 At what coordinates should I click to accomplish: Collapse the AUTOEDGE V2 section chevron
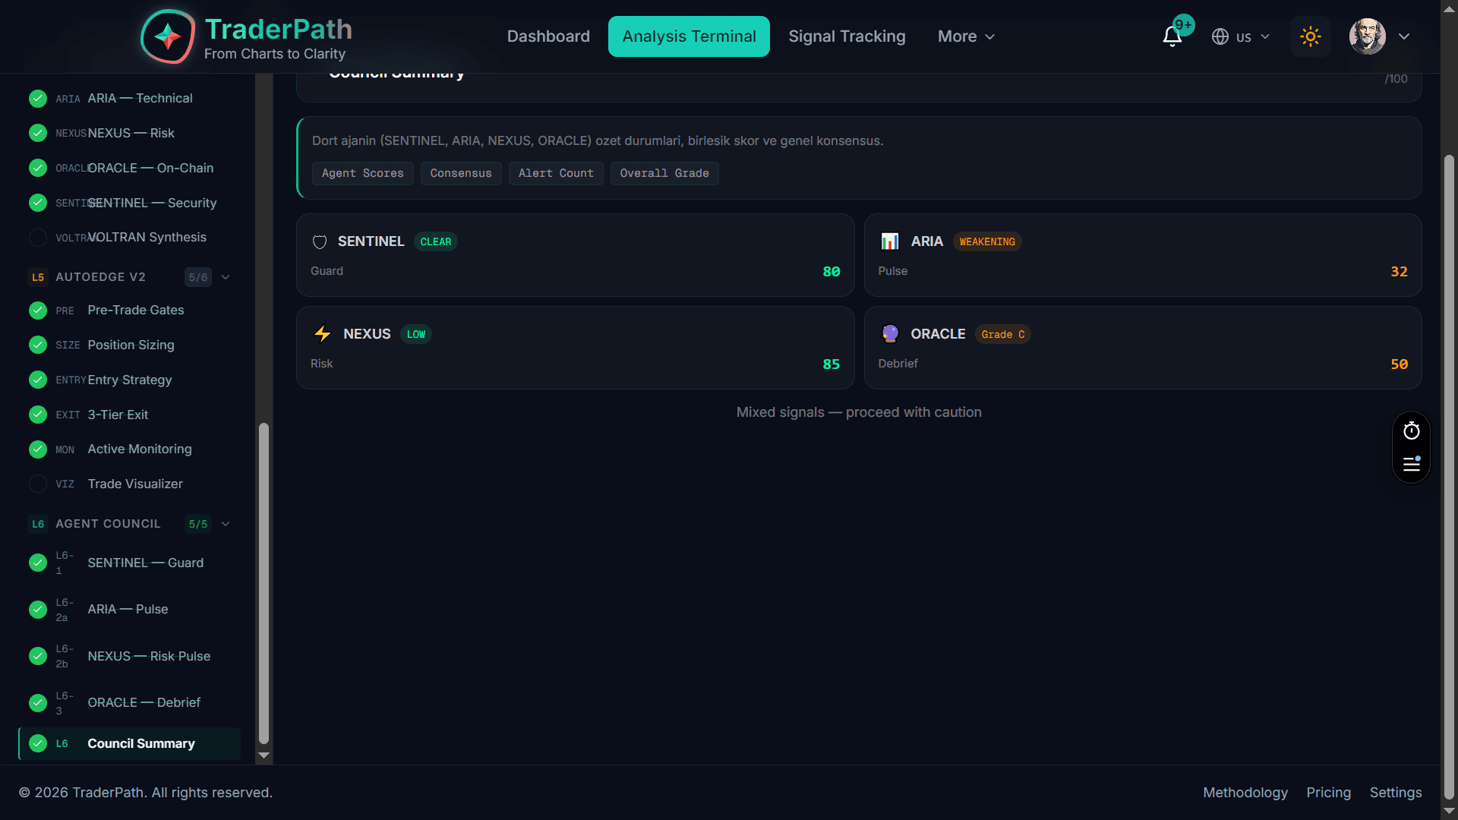click(x=226, y=277)
